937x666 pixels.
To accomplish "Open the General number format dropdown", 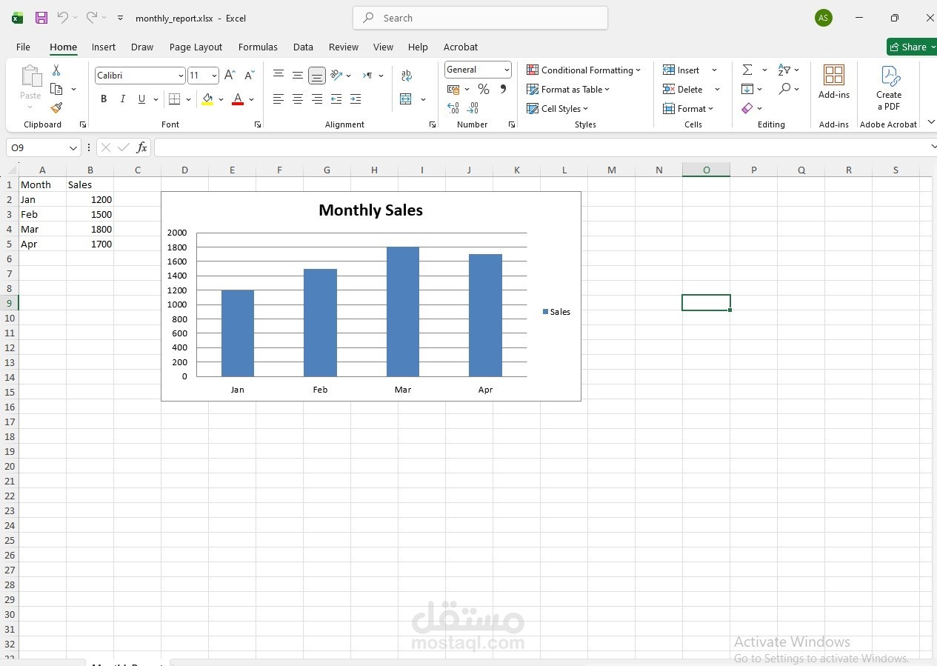I will 507,70.
